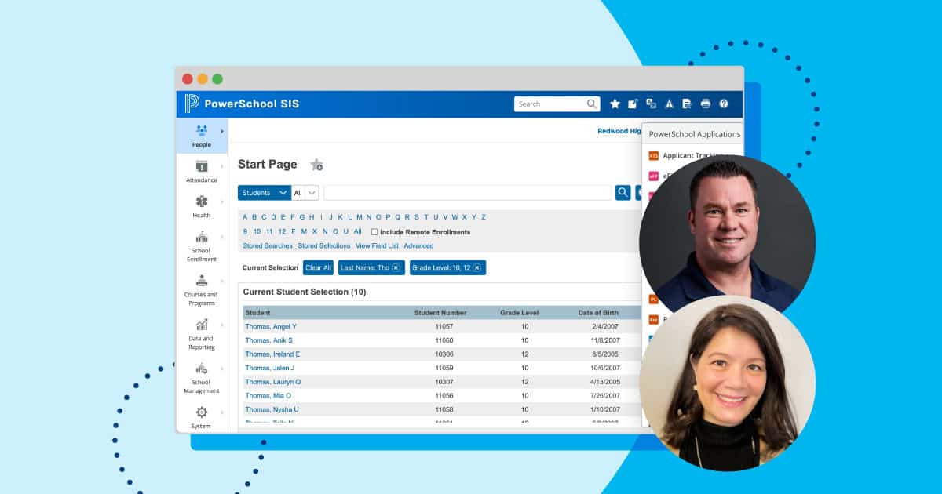Open the Print icon in the header
Viewport: 942px width, 494px height.
(x=705, y=104)
